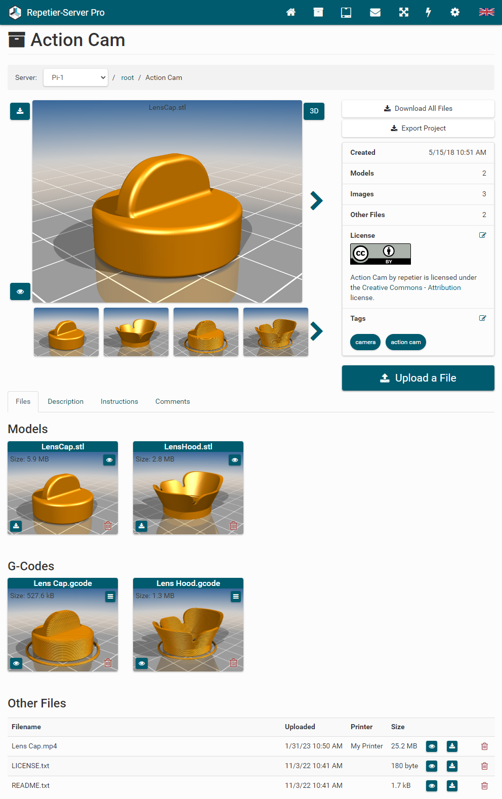View README.txt using eye icon
Screen dimensions: 502x799
tap(432, 785)
